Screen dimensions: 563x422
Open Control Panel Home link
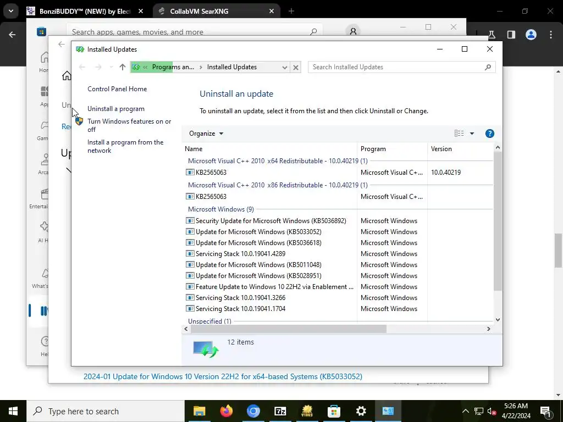pyautogui.click(x=117, y=89)
